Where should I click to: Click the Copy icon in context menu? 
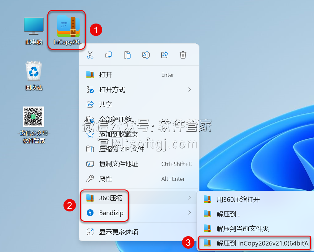[109, 55]
